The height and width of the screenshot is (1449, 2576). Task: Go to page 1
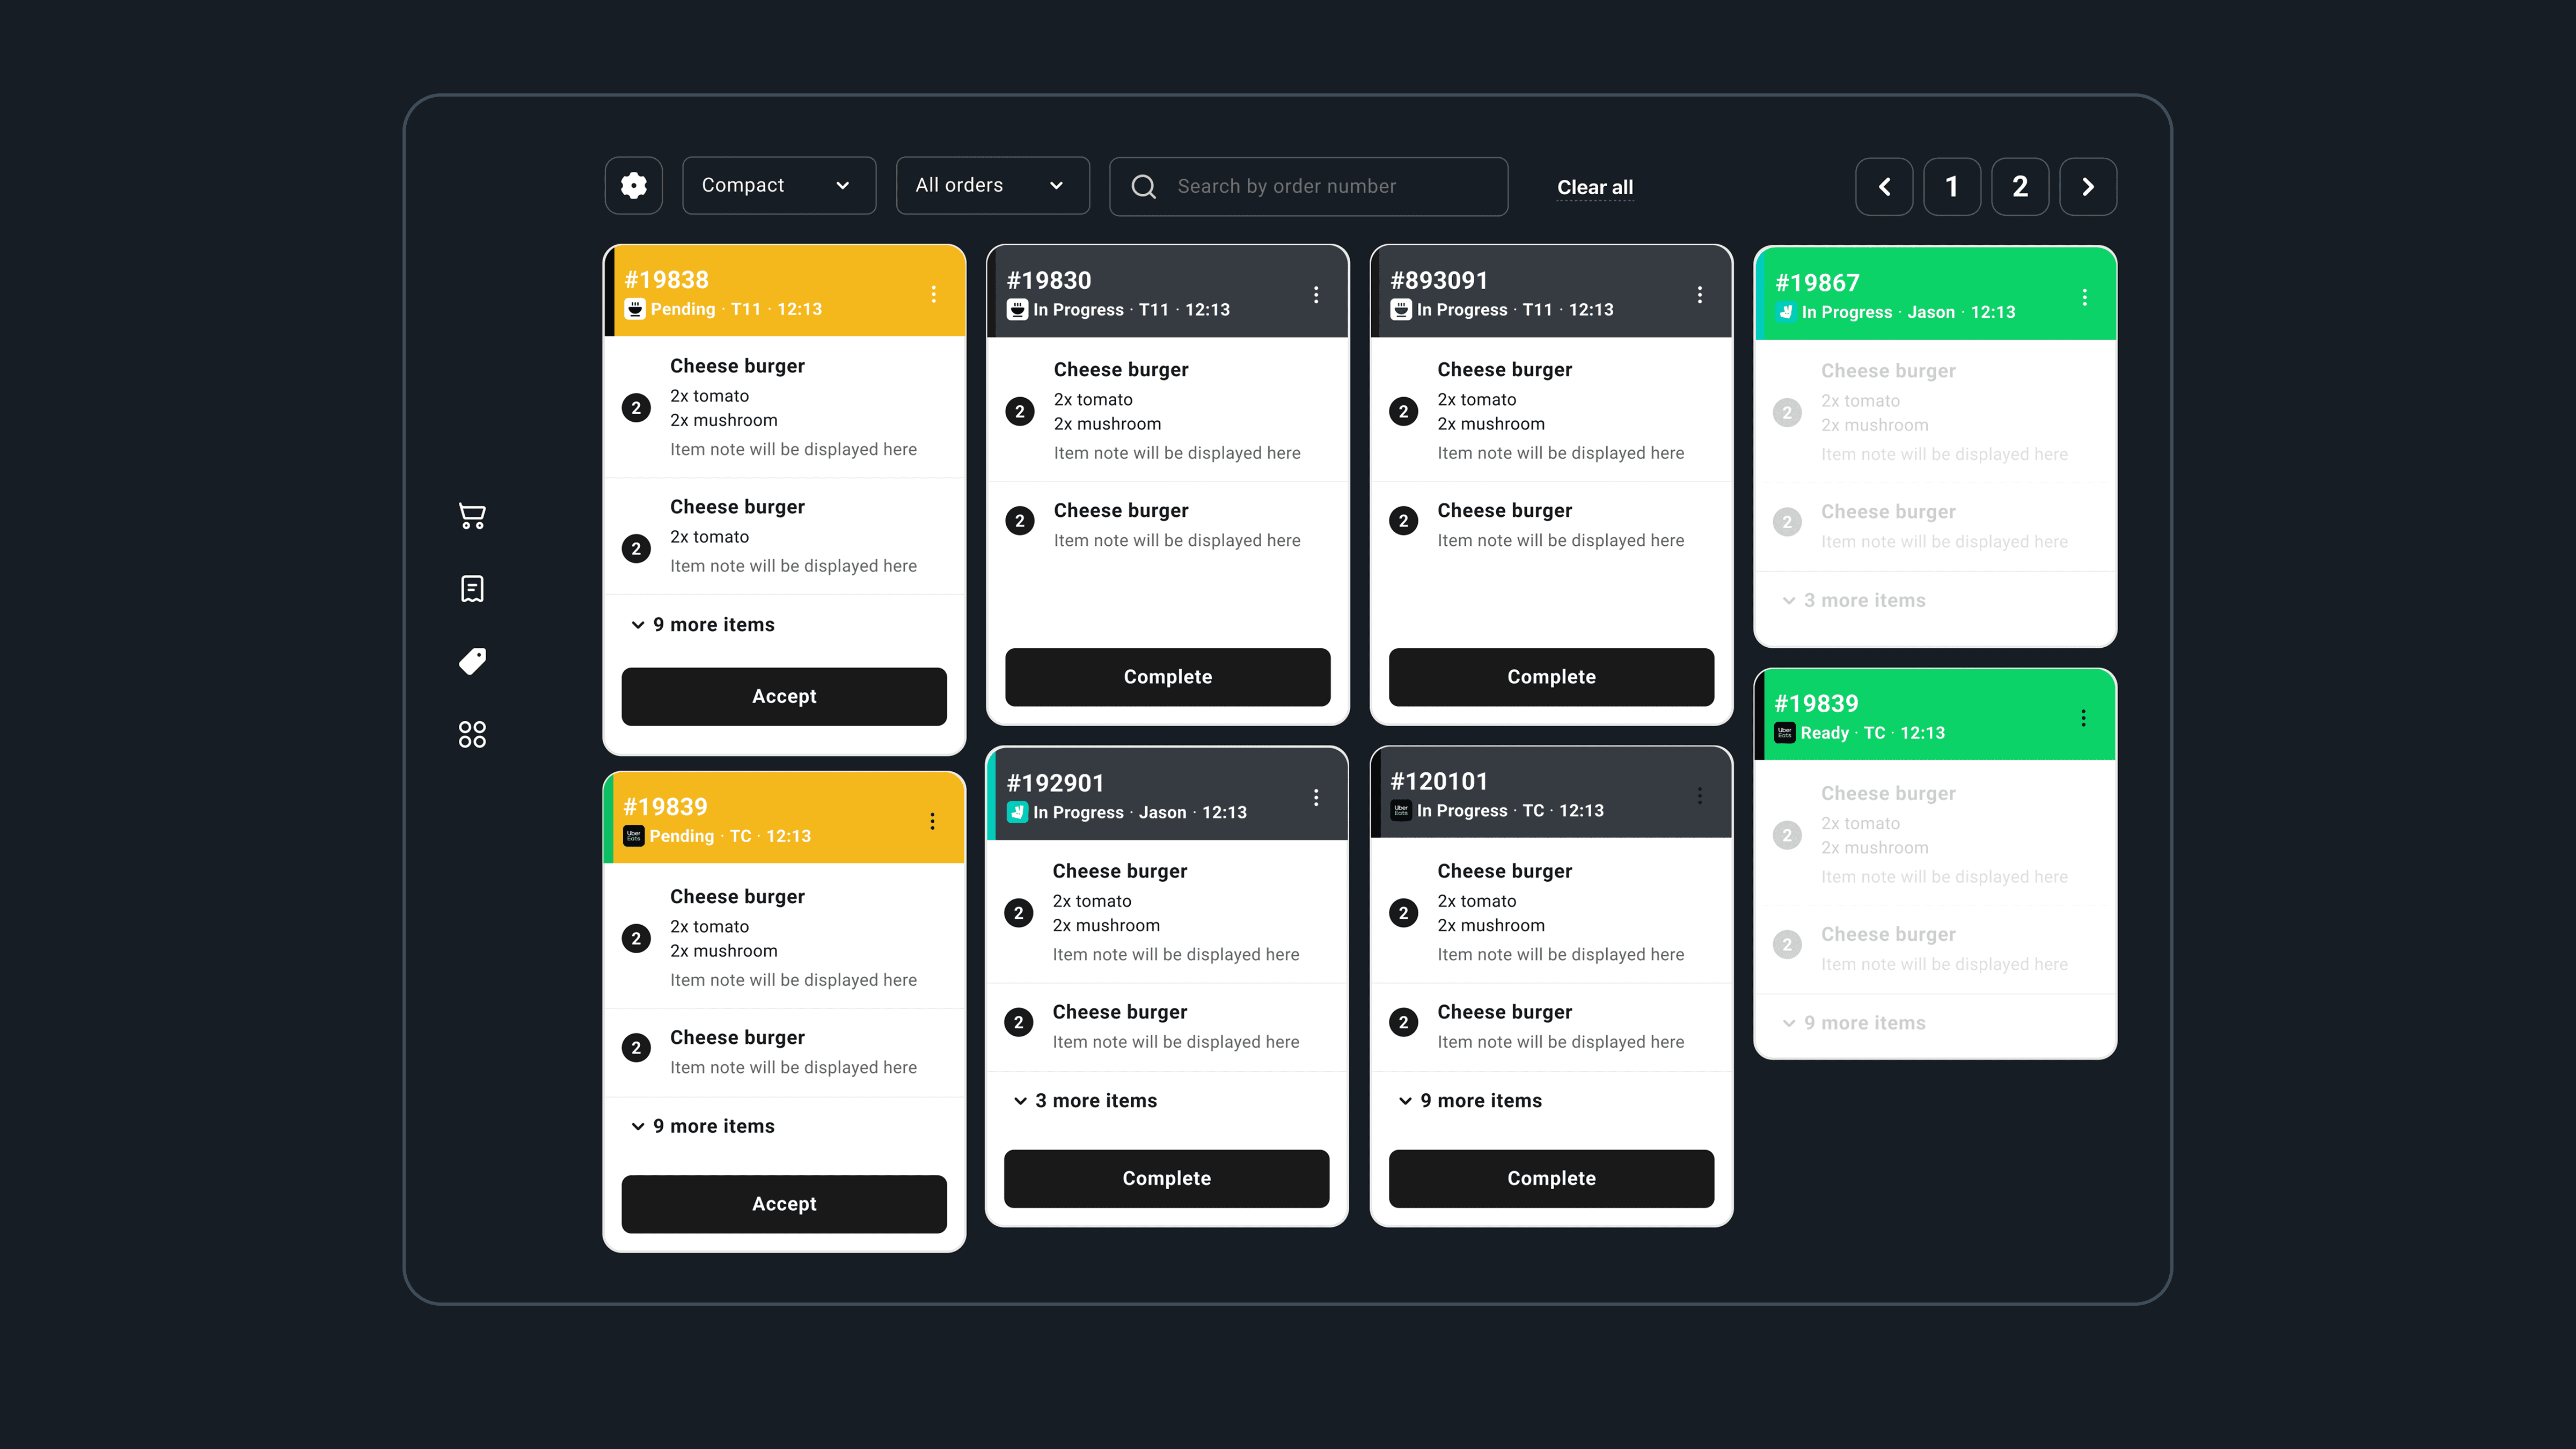(x=1951, y=187)
